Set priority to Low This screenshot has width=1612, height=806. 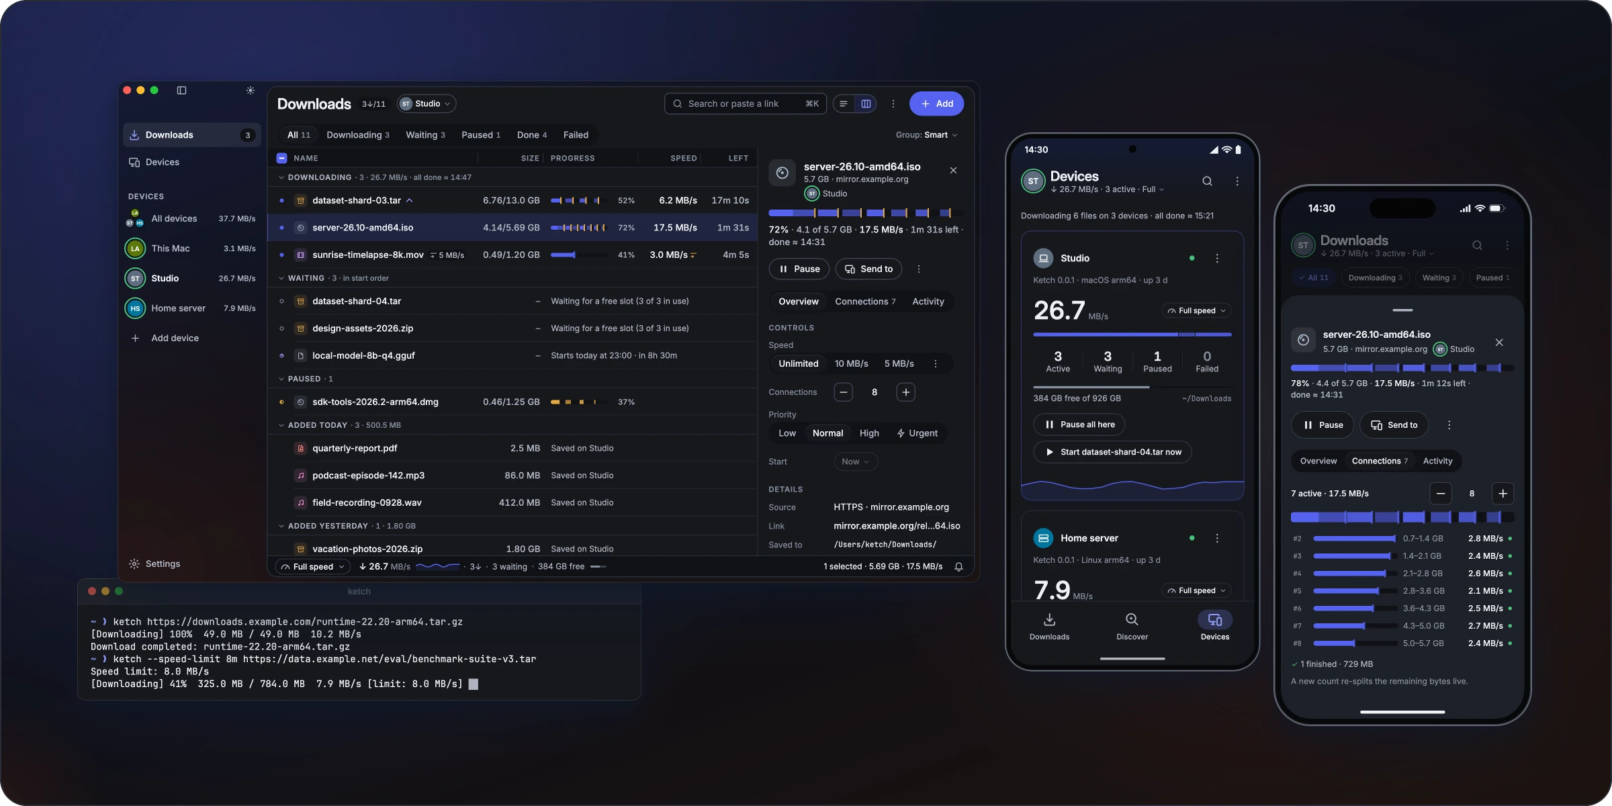point(787,433)
